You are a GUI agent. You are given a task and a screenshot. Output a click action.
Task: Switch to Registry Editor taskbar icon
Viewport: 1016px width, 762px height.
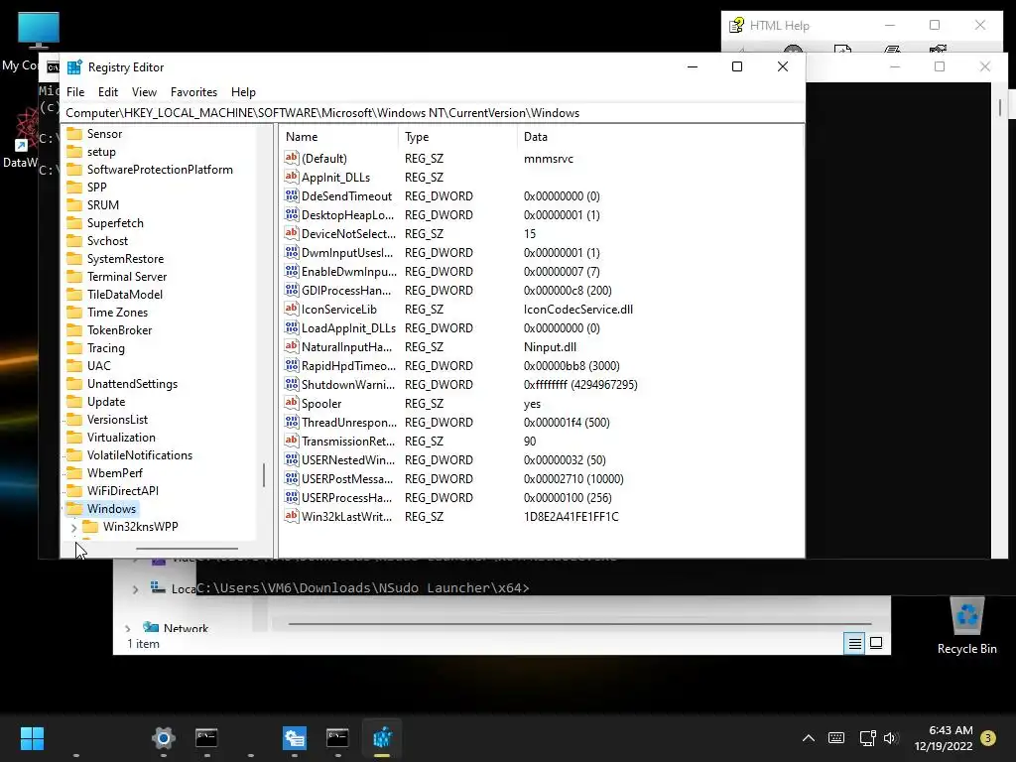pos(382,738)
